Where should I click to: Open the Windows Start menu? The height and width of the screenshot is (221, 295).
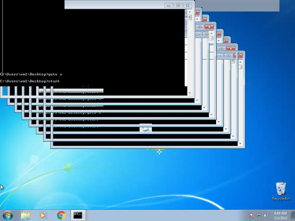8,215
